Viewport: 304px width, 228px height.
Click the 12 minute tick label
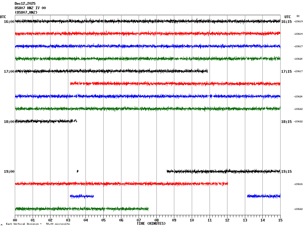[x=227, y=220]
